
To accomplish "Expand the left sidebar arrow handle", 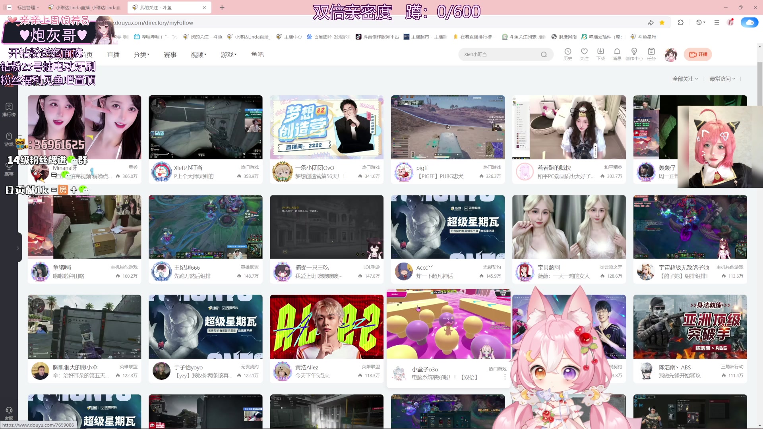I will (17, 247).
